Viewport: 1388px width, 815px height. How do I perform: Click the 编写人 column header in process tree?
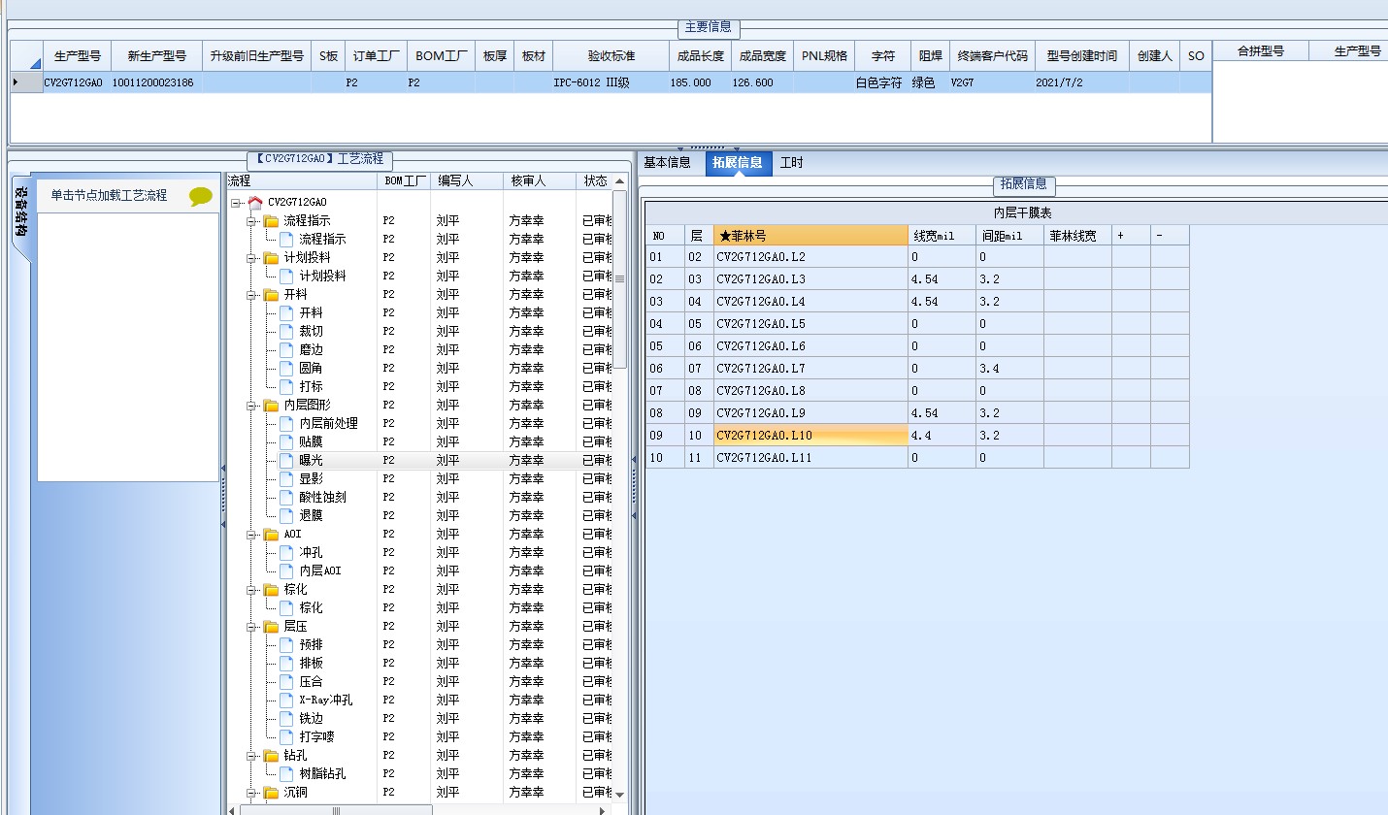(466, 181)
